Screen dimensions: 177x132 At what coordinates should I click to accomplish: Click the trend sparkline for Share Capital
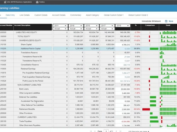coord(168,45)
